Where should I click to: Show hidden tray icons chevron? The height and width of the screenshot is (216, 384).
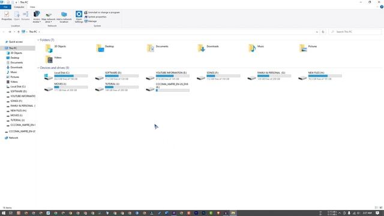[x=340, y=213]
